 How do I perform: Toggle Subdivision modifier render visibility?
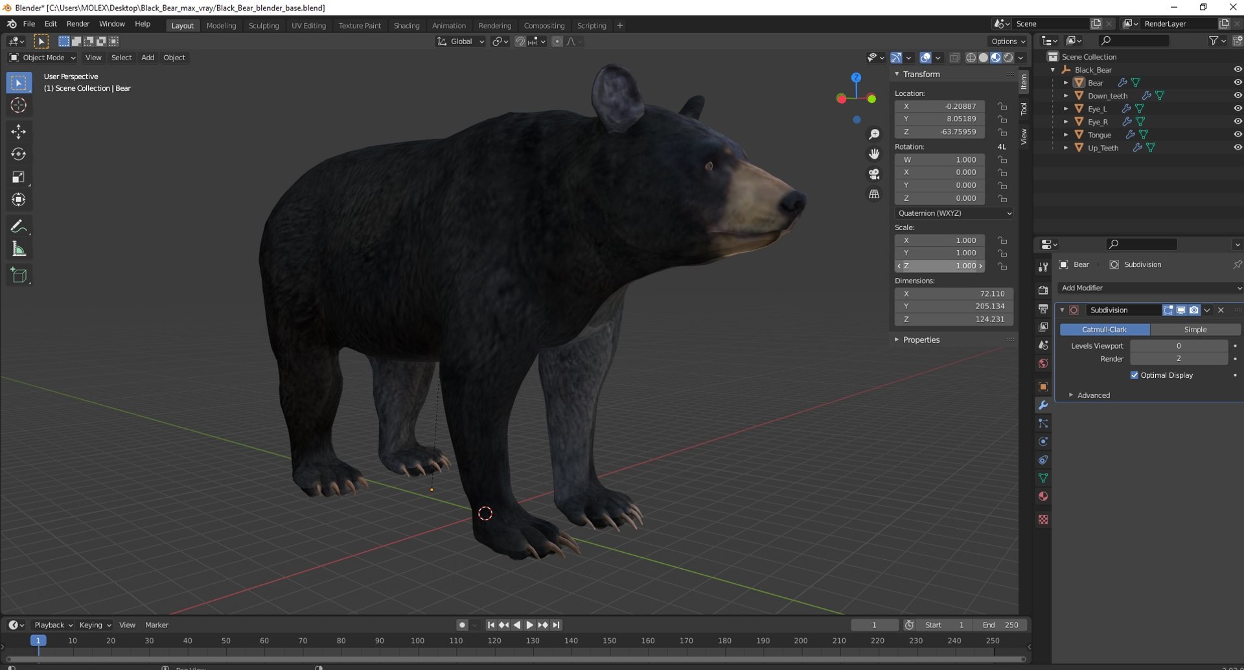point(1194,310)
